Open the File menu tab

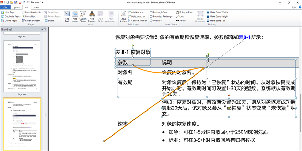5,7
